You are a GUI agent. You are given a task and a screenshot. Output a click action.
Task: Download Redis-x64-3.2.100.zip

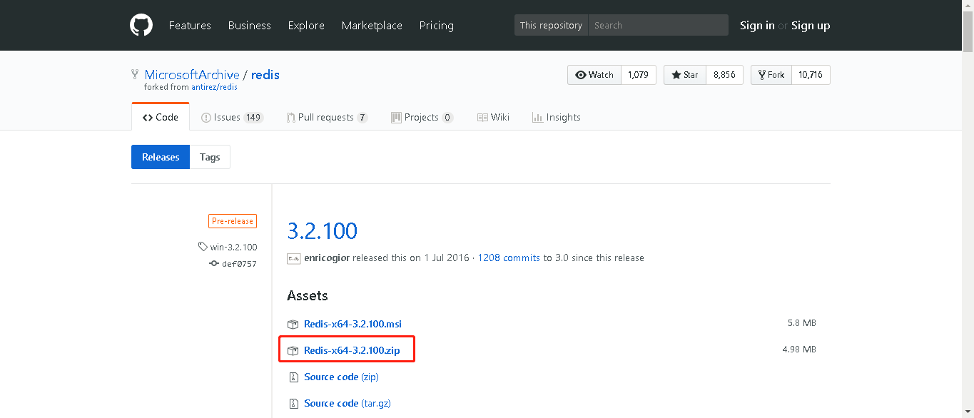(352, 351)
